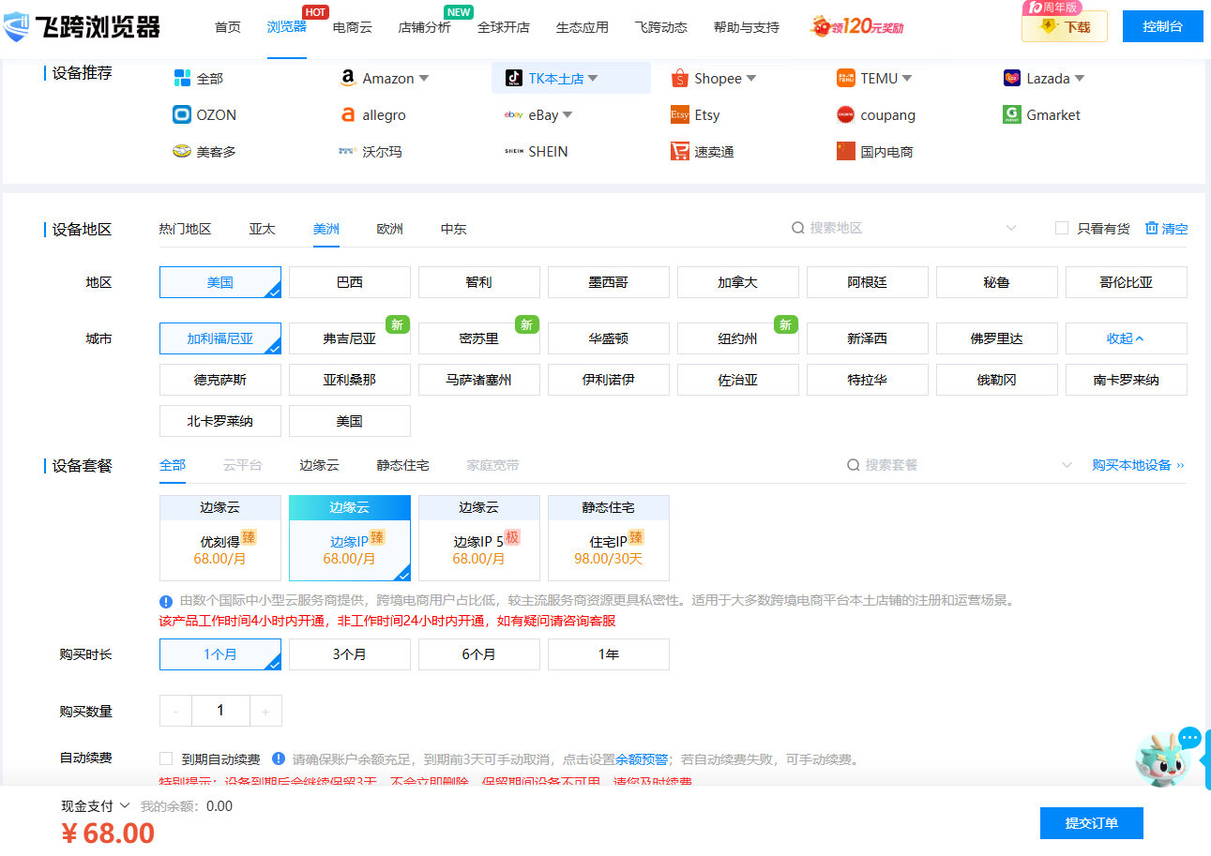This screenshot has height=856, width=1211.
Task: Enable the 只看有货 checkbox
Action: [1061, 227]
